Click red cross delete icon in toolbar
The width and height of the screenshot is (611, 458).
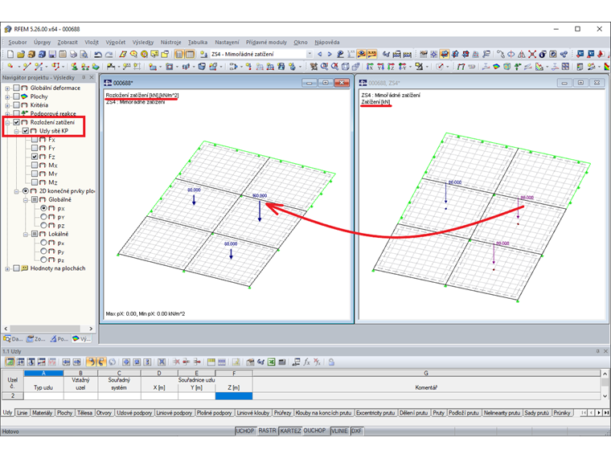(532, 54)
